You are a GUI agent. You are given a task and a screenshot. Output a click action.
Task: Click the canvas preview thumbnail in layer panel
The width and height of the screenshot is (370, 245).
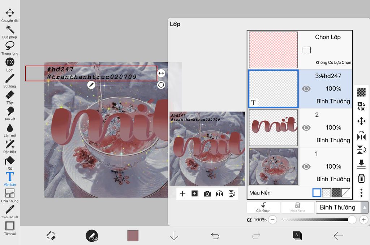coord(207,149)
